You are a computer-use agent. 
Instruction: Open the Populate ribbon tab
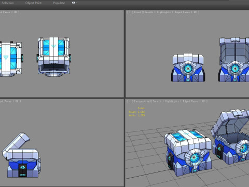pos(59,3)
